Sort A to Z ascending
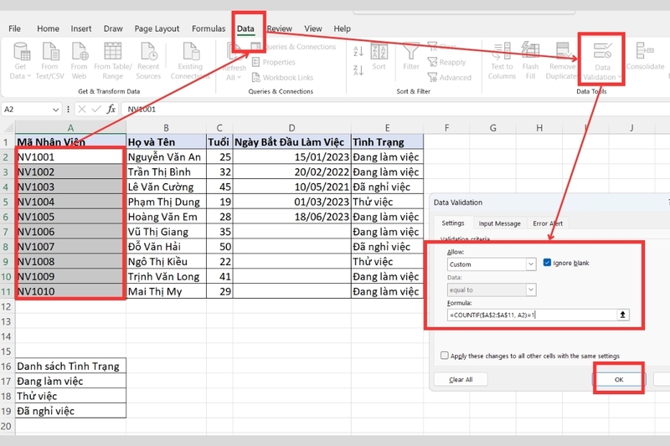The width and height of the screenshot is (670, 446). tap(358, 52)
